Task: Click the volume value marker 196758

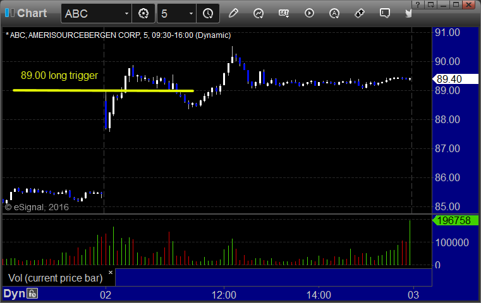Action: (x=455, y=220)
